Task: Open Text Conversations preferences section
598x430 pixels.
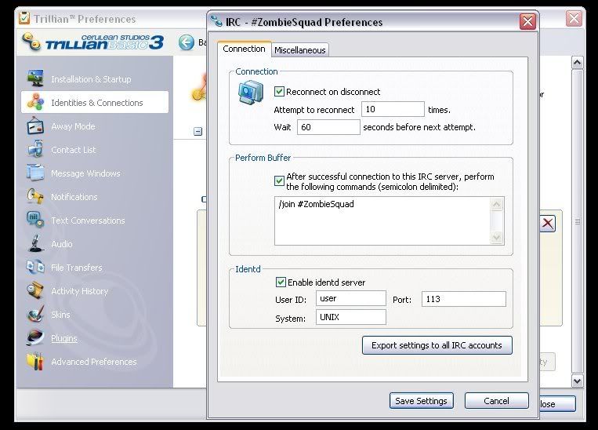Action: click(x=88, y=220)
